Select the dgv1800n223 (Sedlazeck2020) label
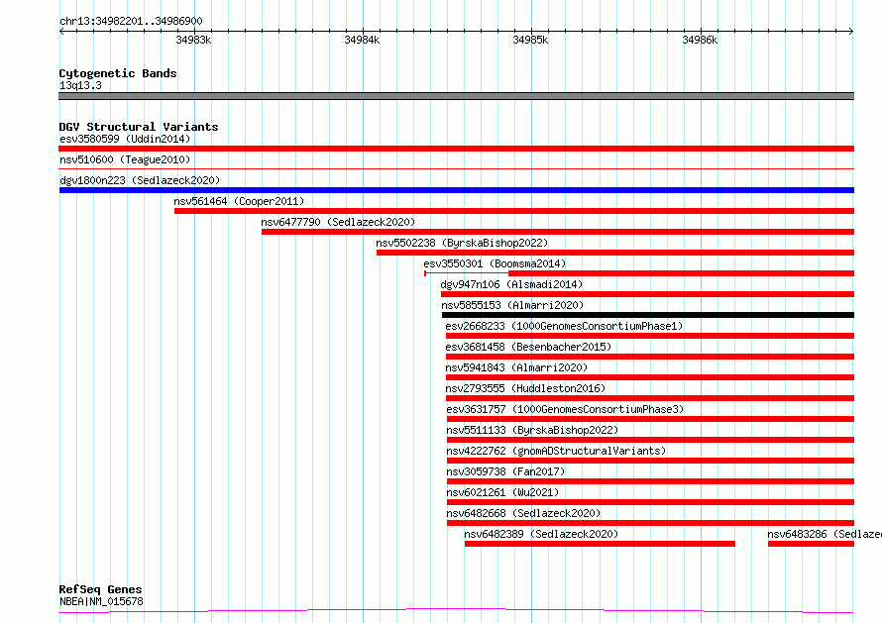The height and width of the screenshot is (623, 882). 140,180
